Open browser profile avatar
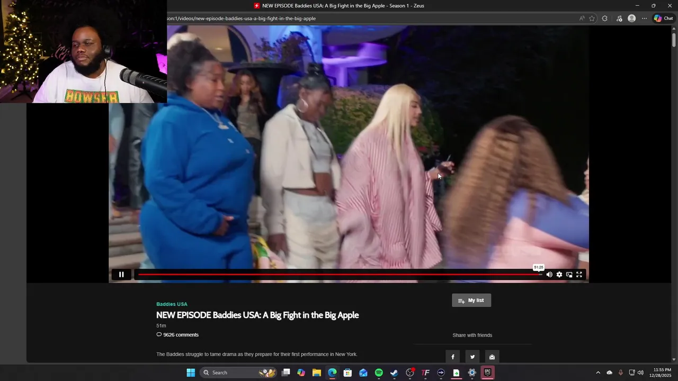Screen dimensions: 678x381 [631, 19]
